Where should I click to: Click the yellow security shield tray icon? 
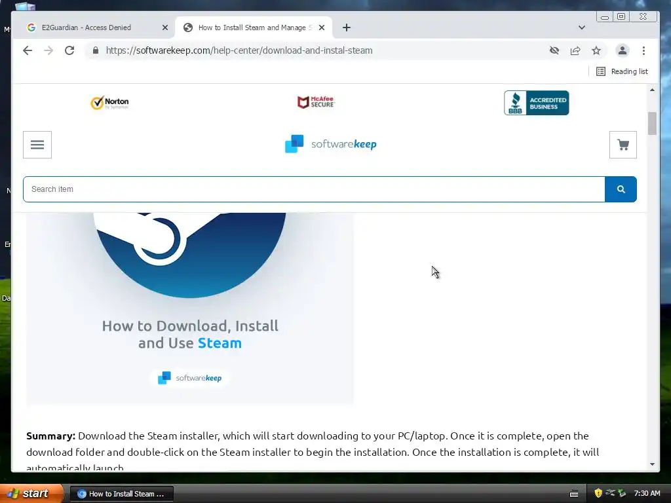tap(598, 493)
